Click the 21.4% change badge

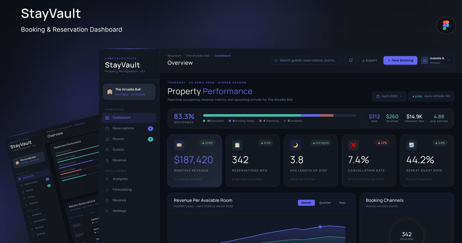point(208,143)
